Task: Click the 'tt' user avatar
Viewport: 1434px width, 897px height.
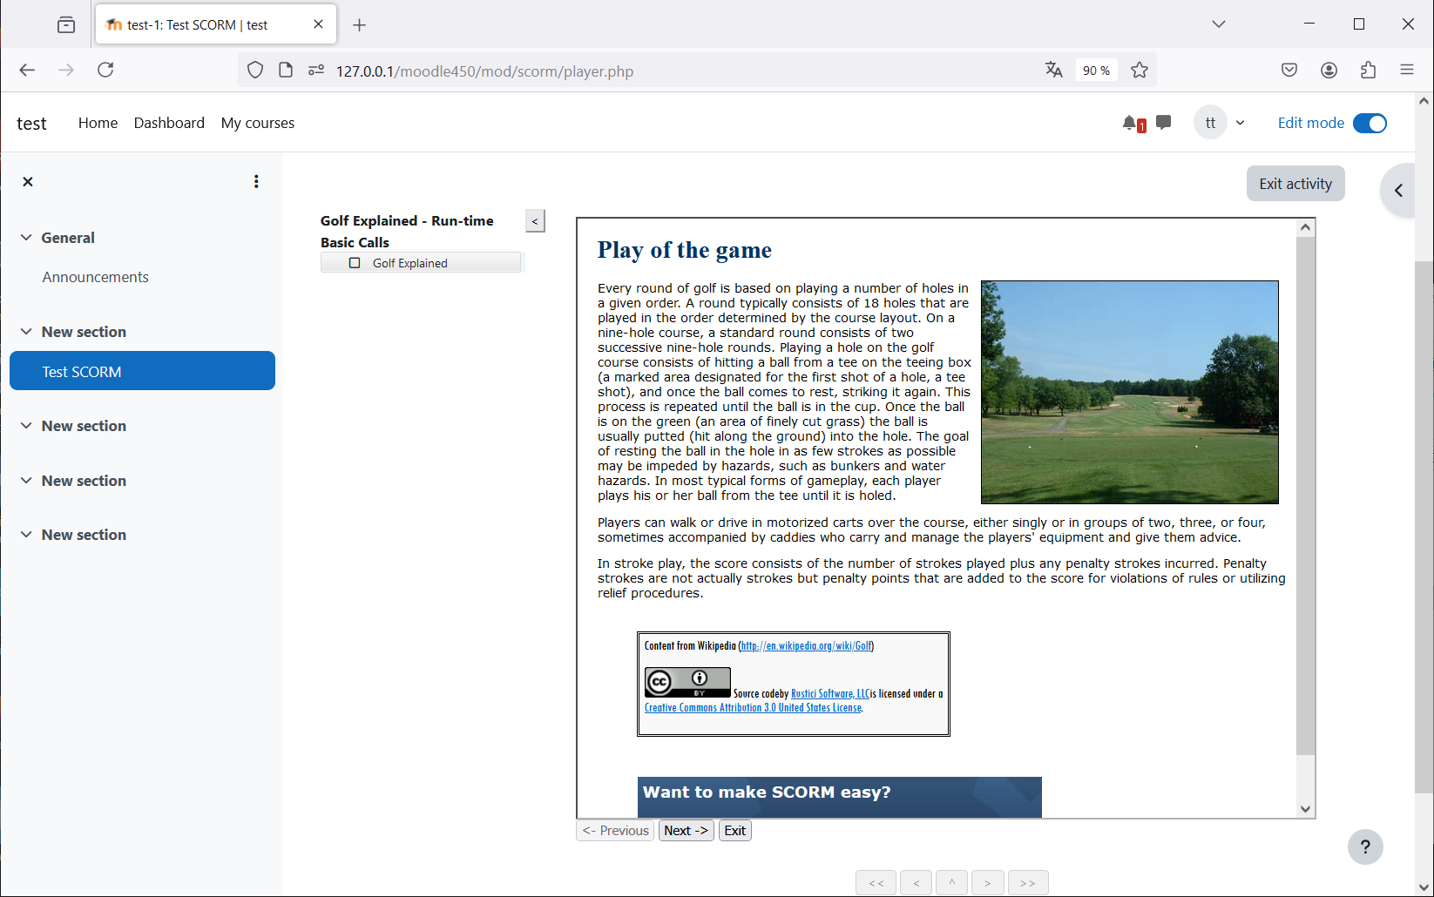Action: click(x=1210, y=123)
